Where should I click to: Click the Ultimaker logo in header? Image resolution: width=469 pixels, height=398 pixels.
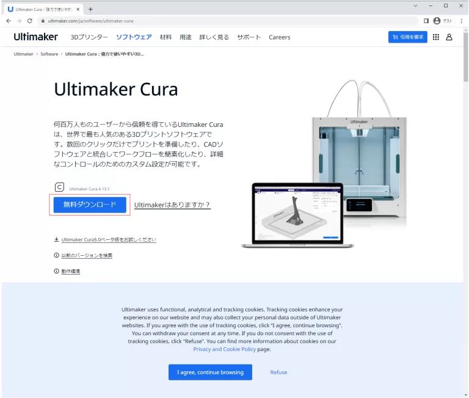36,37
